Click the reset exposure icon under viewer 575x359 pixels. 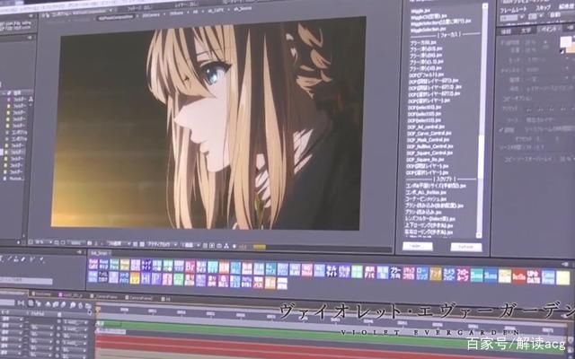[x=234, y=246]
